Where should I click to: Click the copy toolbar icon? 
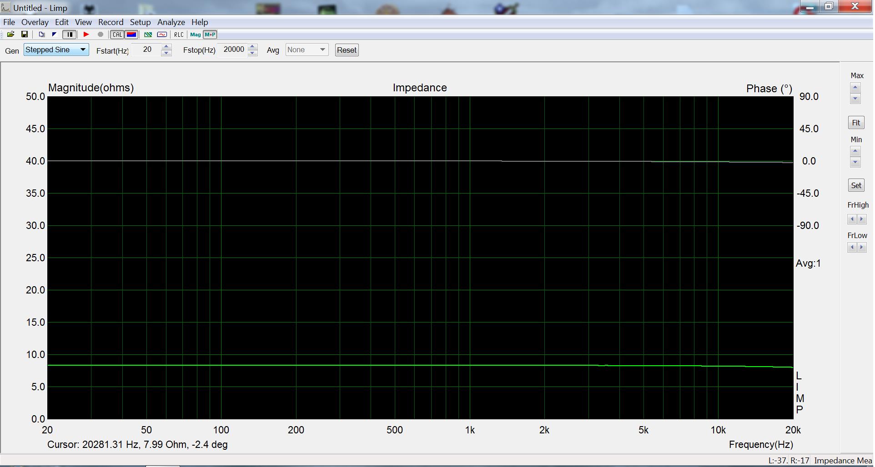click(x=41, y=35)
